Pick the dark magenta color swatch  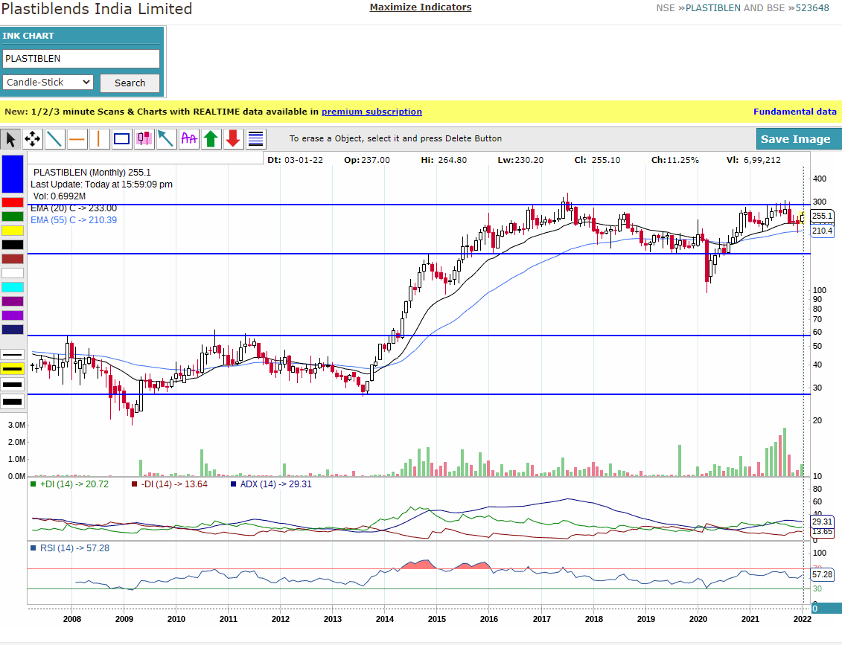[13, 301]
